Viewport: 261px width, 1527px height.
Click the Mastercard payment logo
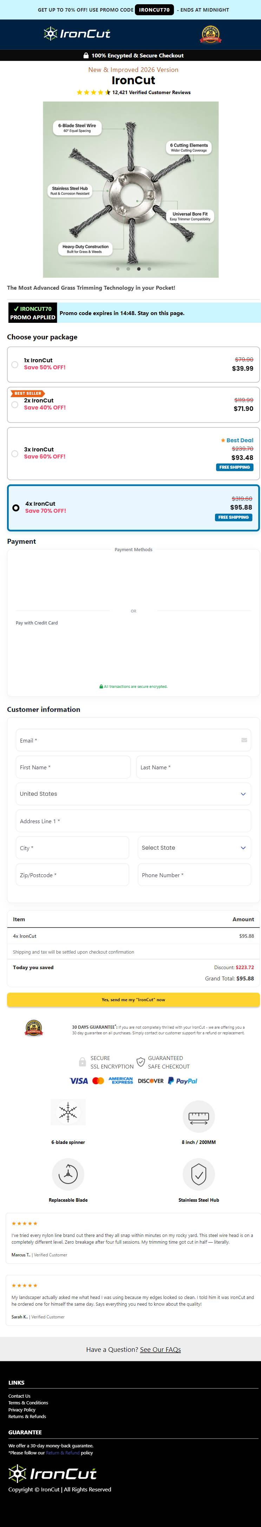pyautogui.click(x=98, y=1080)
